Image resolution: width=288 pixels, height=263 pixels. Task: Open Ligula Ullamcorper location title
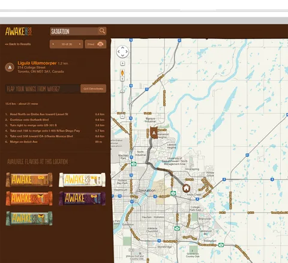pyautogui.click(x=37, y=63)
